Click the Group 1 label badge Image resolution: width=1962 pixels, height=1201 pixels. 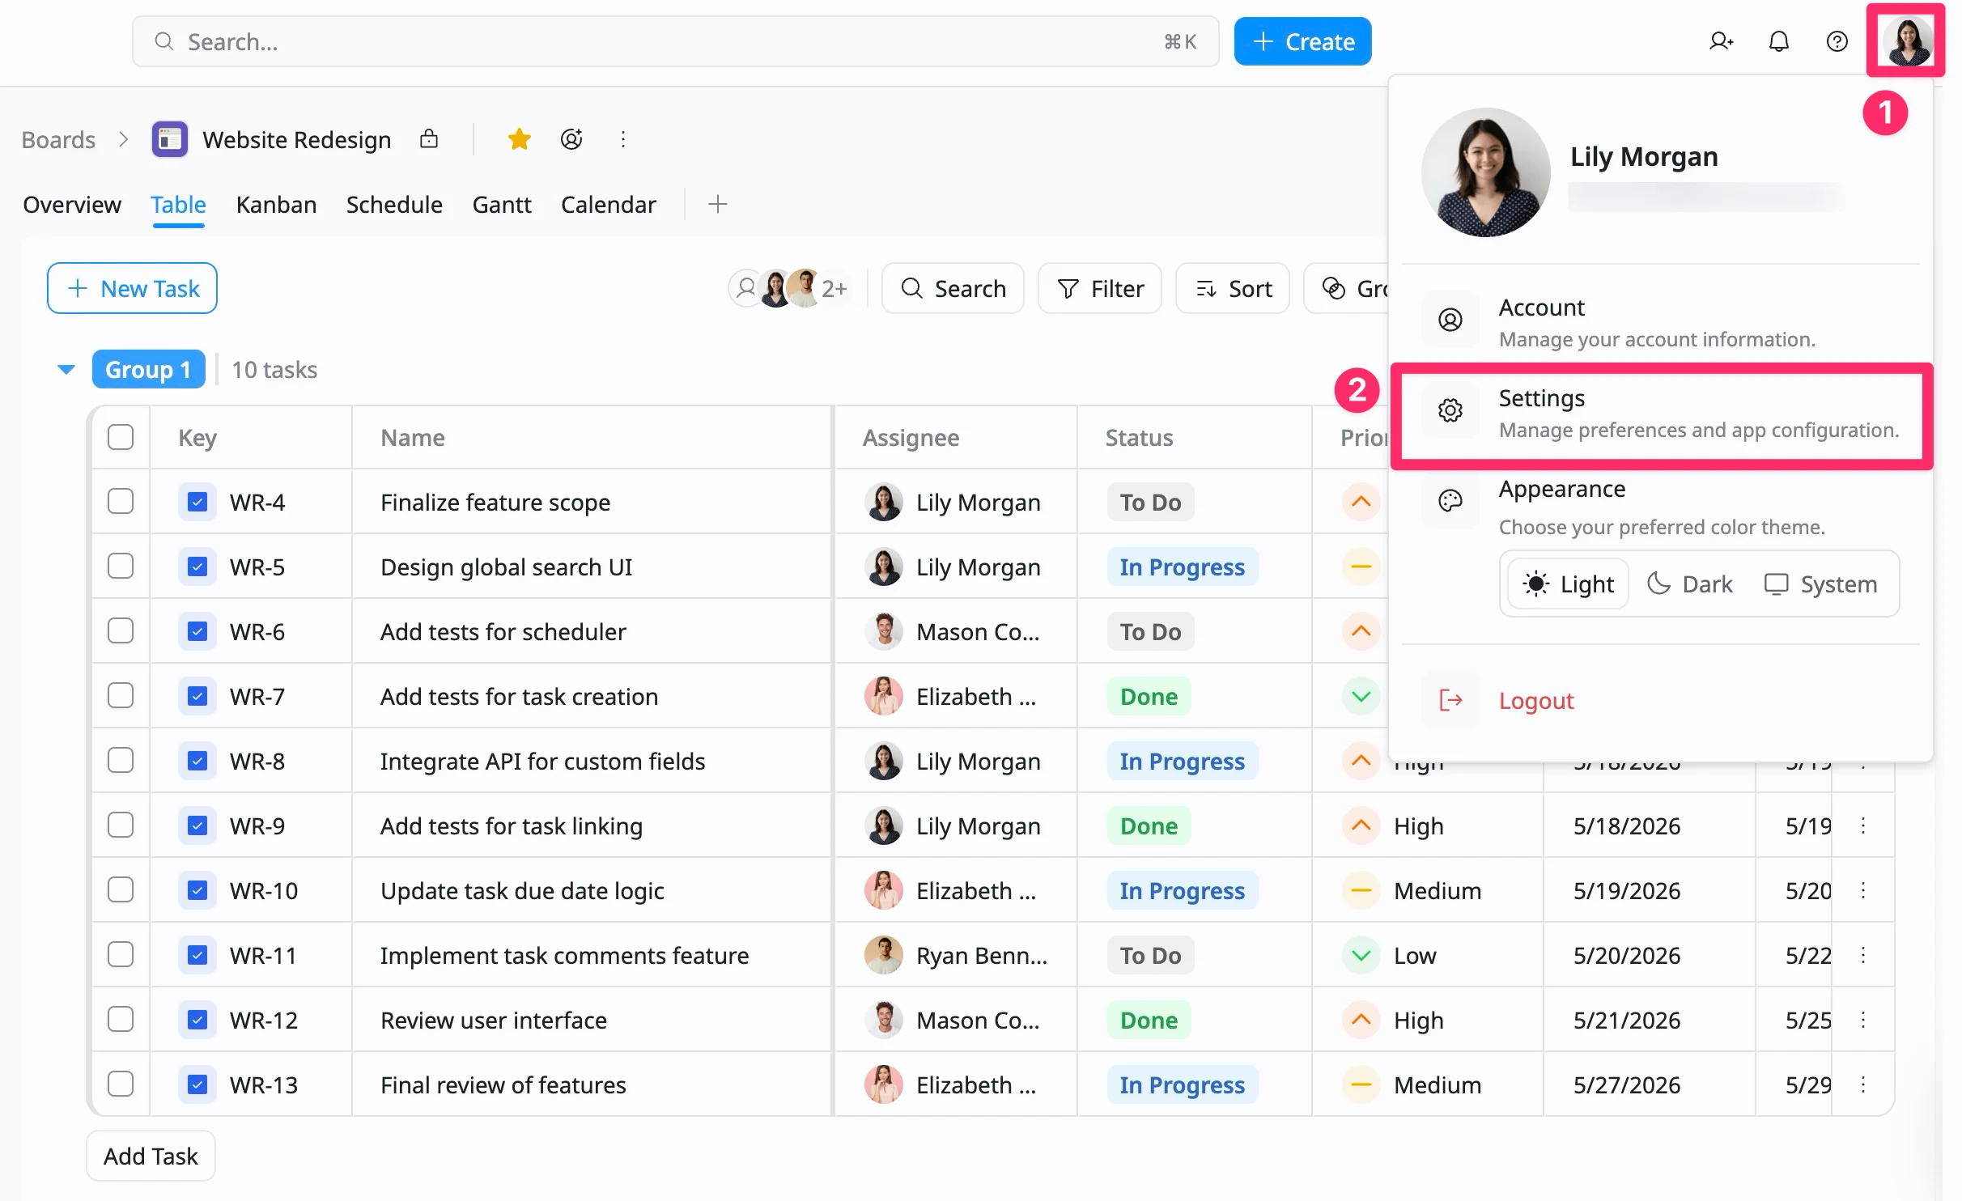coord(148,370)
